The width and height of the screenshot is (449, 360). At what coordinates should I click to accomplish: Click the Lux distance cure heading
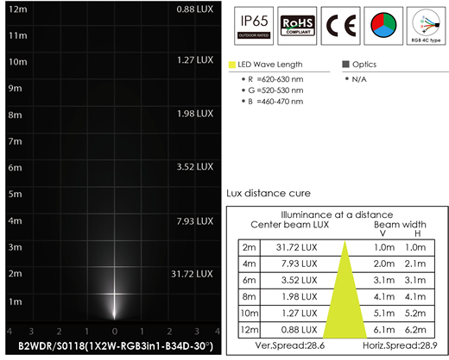[x=269, y=193]
